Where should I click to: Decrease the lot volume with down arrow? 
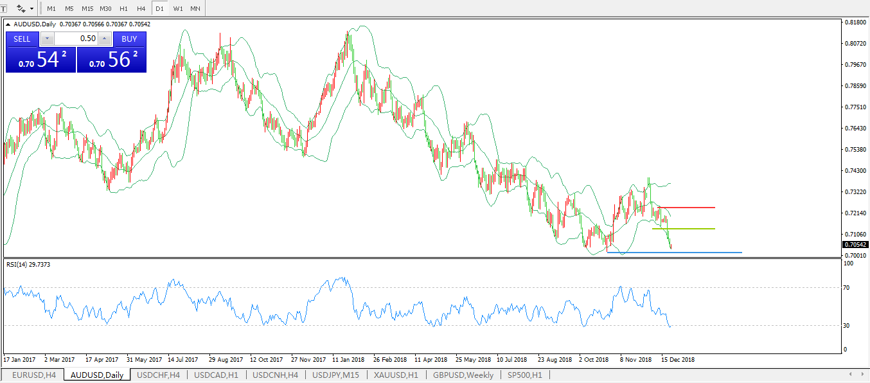pos(46,39)
